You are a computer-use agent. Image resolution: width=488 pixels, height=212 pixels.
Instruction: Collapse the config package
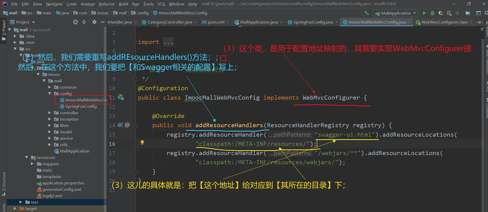(x=50, y=93)
